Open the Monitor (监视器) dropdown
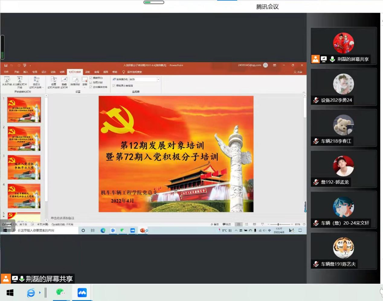This screenshot has height=301, width=383. click(158, 79)
